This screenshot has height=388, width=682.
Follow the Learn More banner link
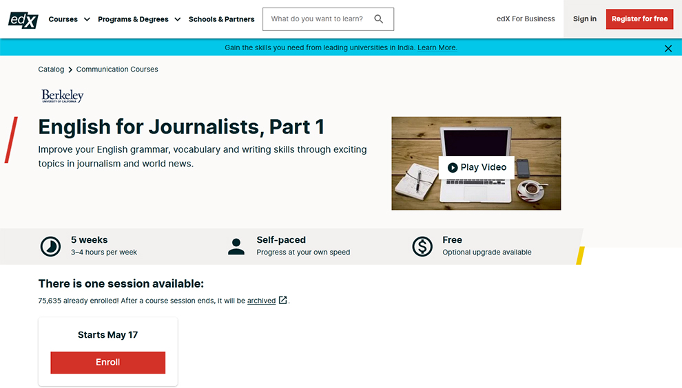(x=437, y=48)
